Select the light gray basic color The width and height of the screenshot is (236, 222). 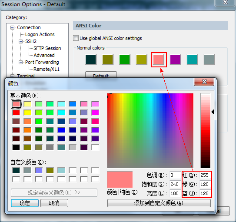point(73,147)
